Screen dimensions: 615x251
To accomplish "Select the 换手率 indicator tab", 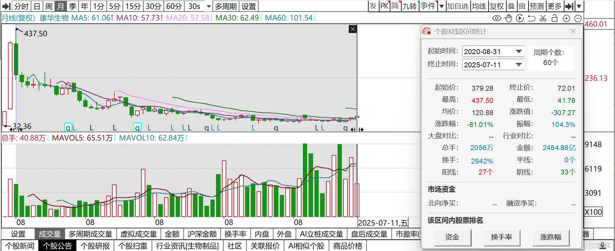I will tap(235, 234).
